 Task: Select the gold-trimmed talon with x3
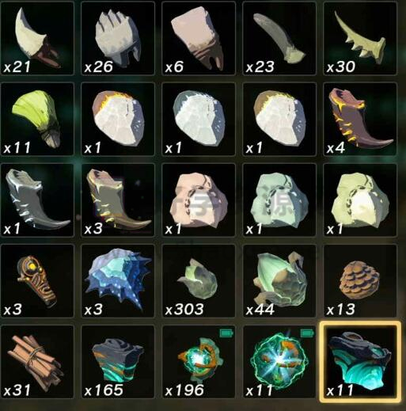[118, 200]
